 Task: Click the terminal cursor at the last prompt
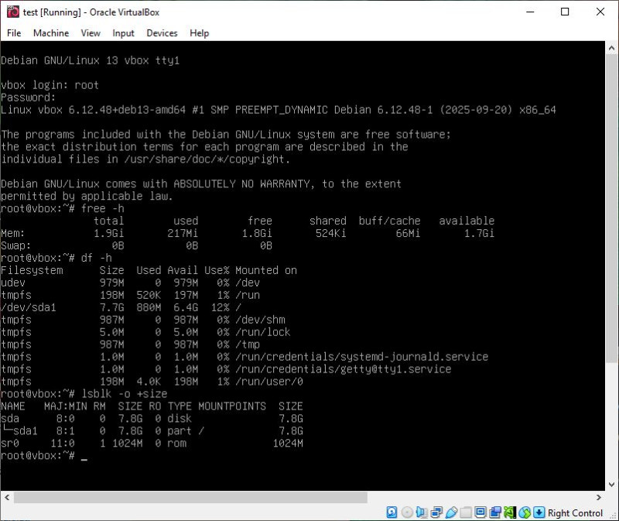point(84,459)
